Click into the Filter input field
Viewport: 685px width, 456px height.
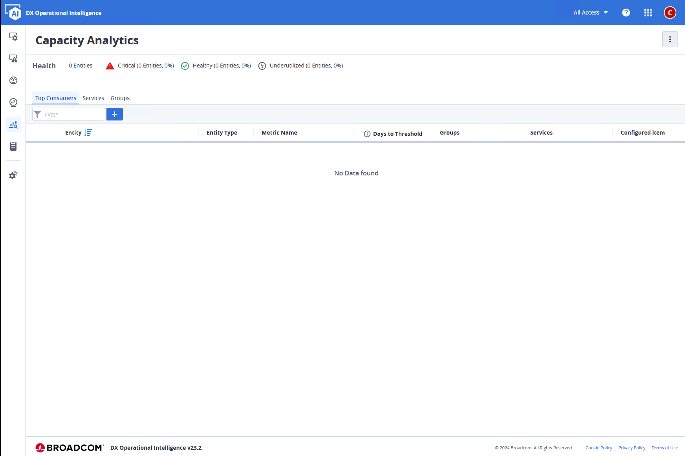73,114
